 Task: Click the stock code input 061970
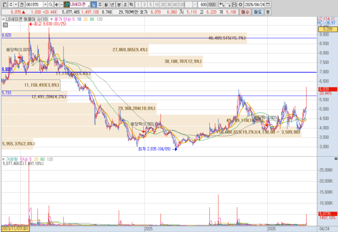point(34,5)
